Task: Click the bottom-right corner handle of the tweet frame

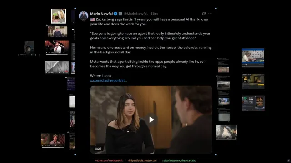Action: click(x=216, y=155)
